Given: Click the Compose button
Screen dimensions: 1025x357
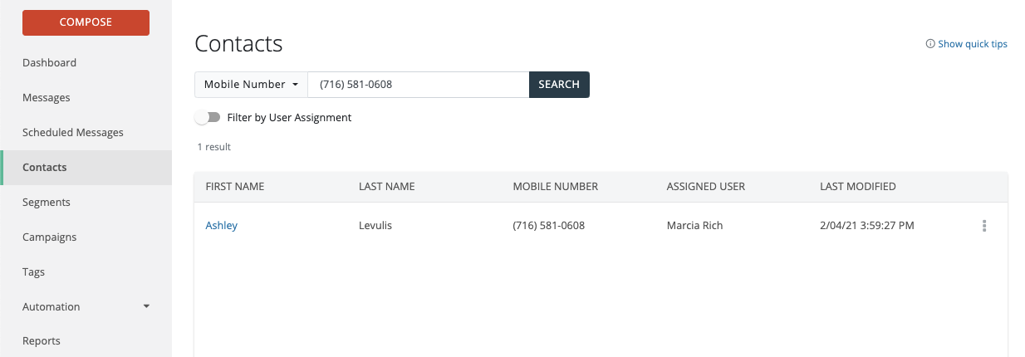Looking at the screenshot, I should click(x=86, y=22).
